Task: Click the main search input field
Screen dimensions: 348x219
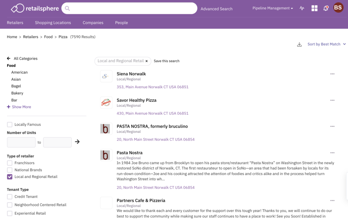Action: pos(129,8)
